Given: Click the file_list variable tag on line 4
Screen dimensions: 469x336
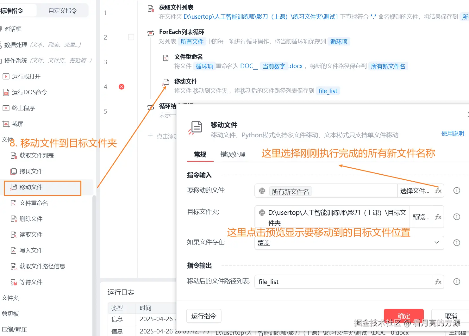Looking at the screenshot, I should pos(328,91).
